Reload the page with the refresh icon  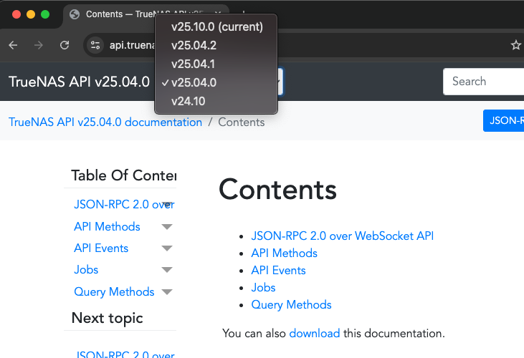[x=65, y=45]
